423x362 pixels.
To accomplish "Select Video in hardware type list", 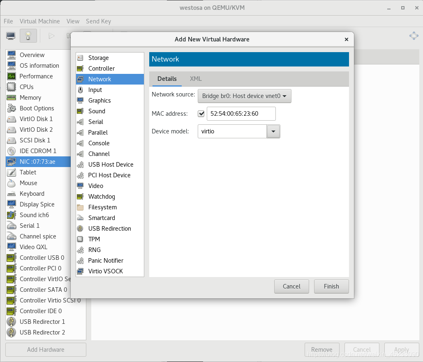I will [110, 186].
